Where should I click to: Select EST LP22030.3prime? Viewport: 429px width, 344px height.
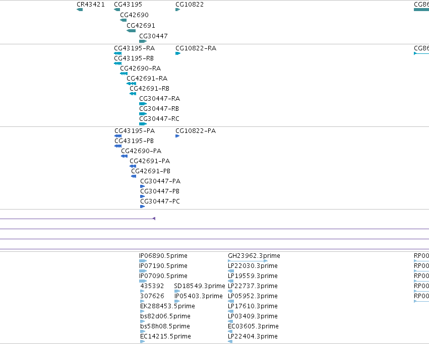coord(253,266)
